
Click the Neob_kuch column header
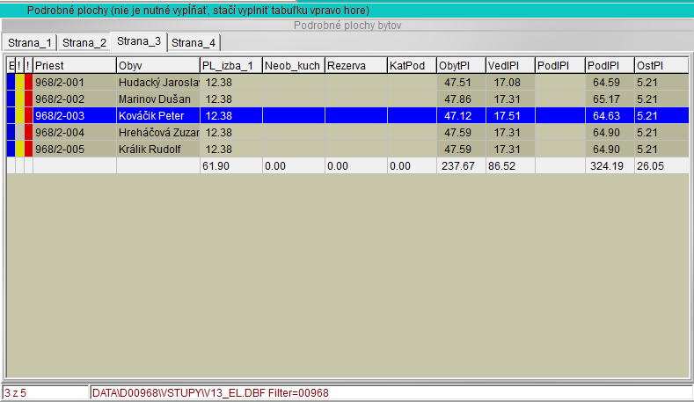tap(294, 65)
